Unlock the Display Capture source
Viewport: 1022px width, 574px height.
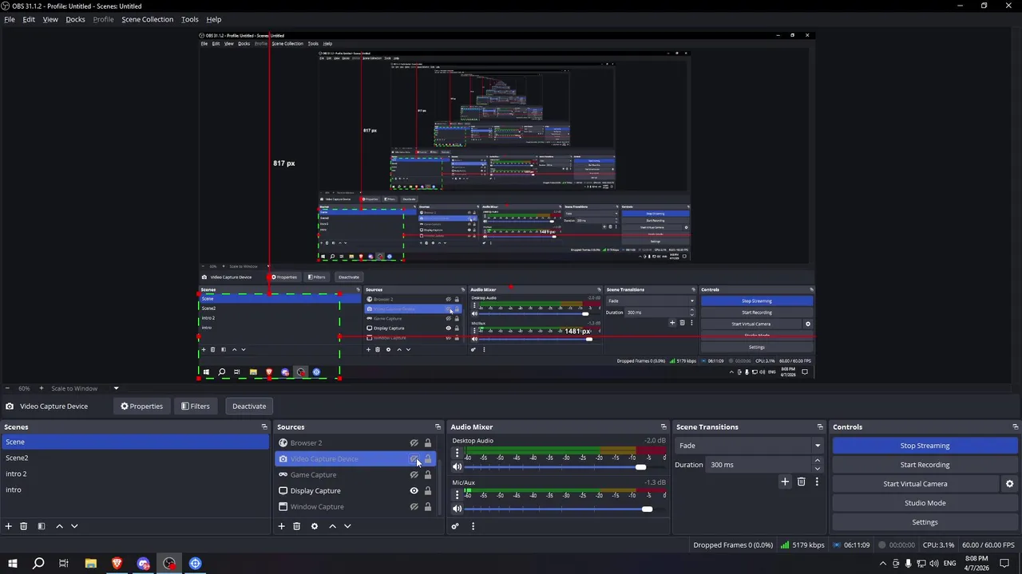[428, 491]
